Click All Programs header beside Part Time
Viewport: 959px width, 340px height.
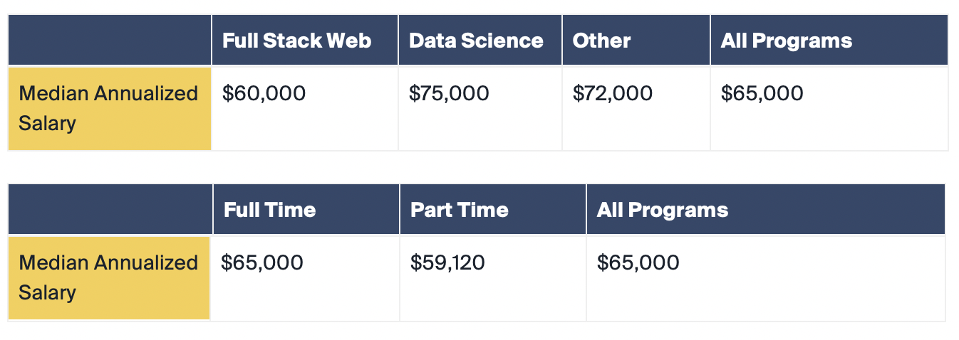click(x=766, y=210)
